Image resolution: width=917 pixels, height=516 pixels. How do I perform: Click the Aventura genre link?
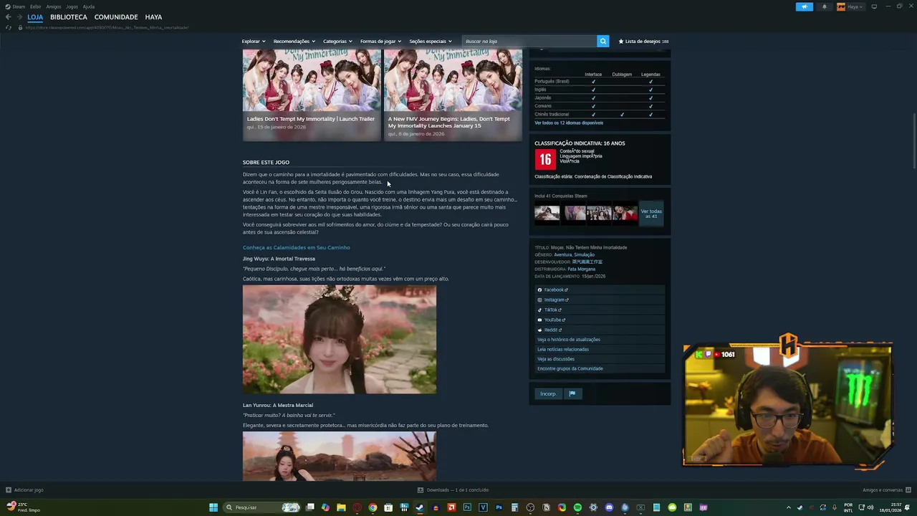point(563,254)
